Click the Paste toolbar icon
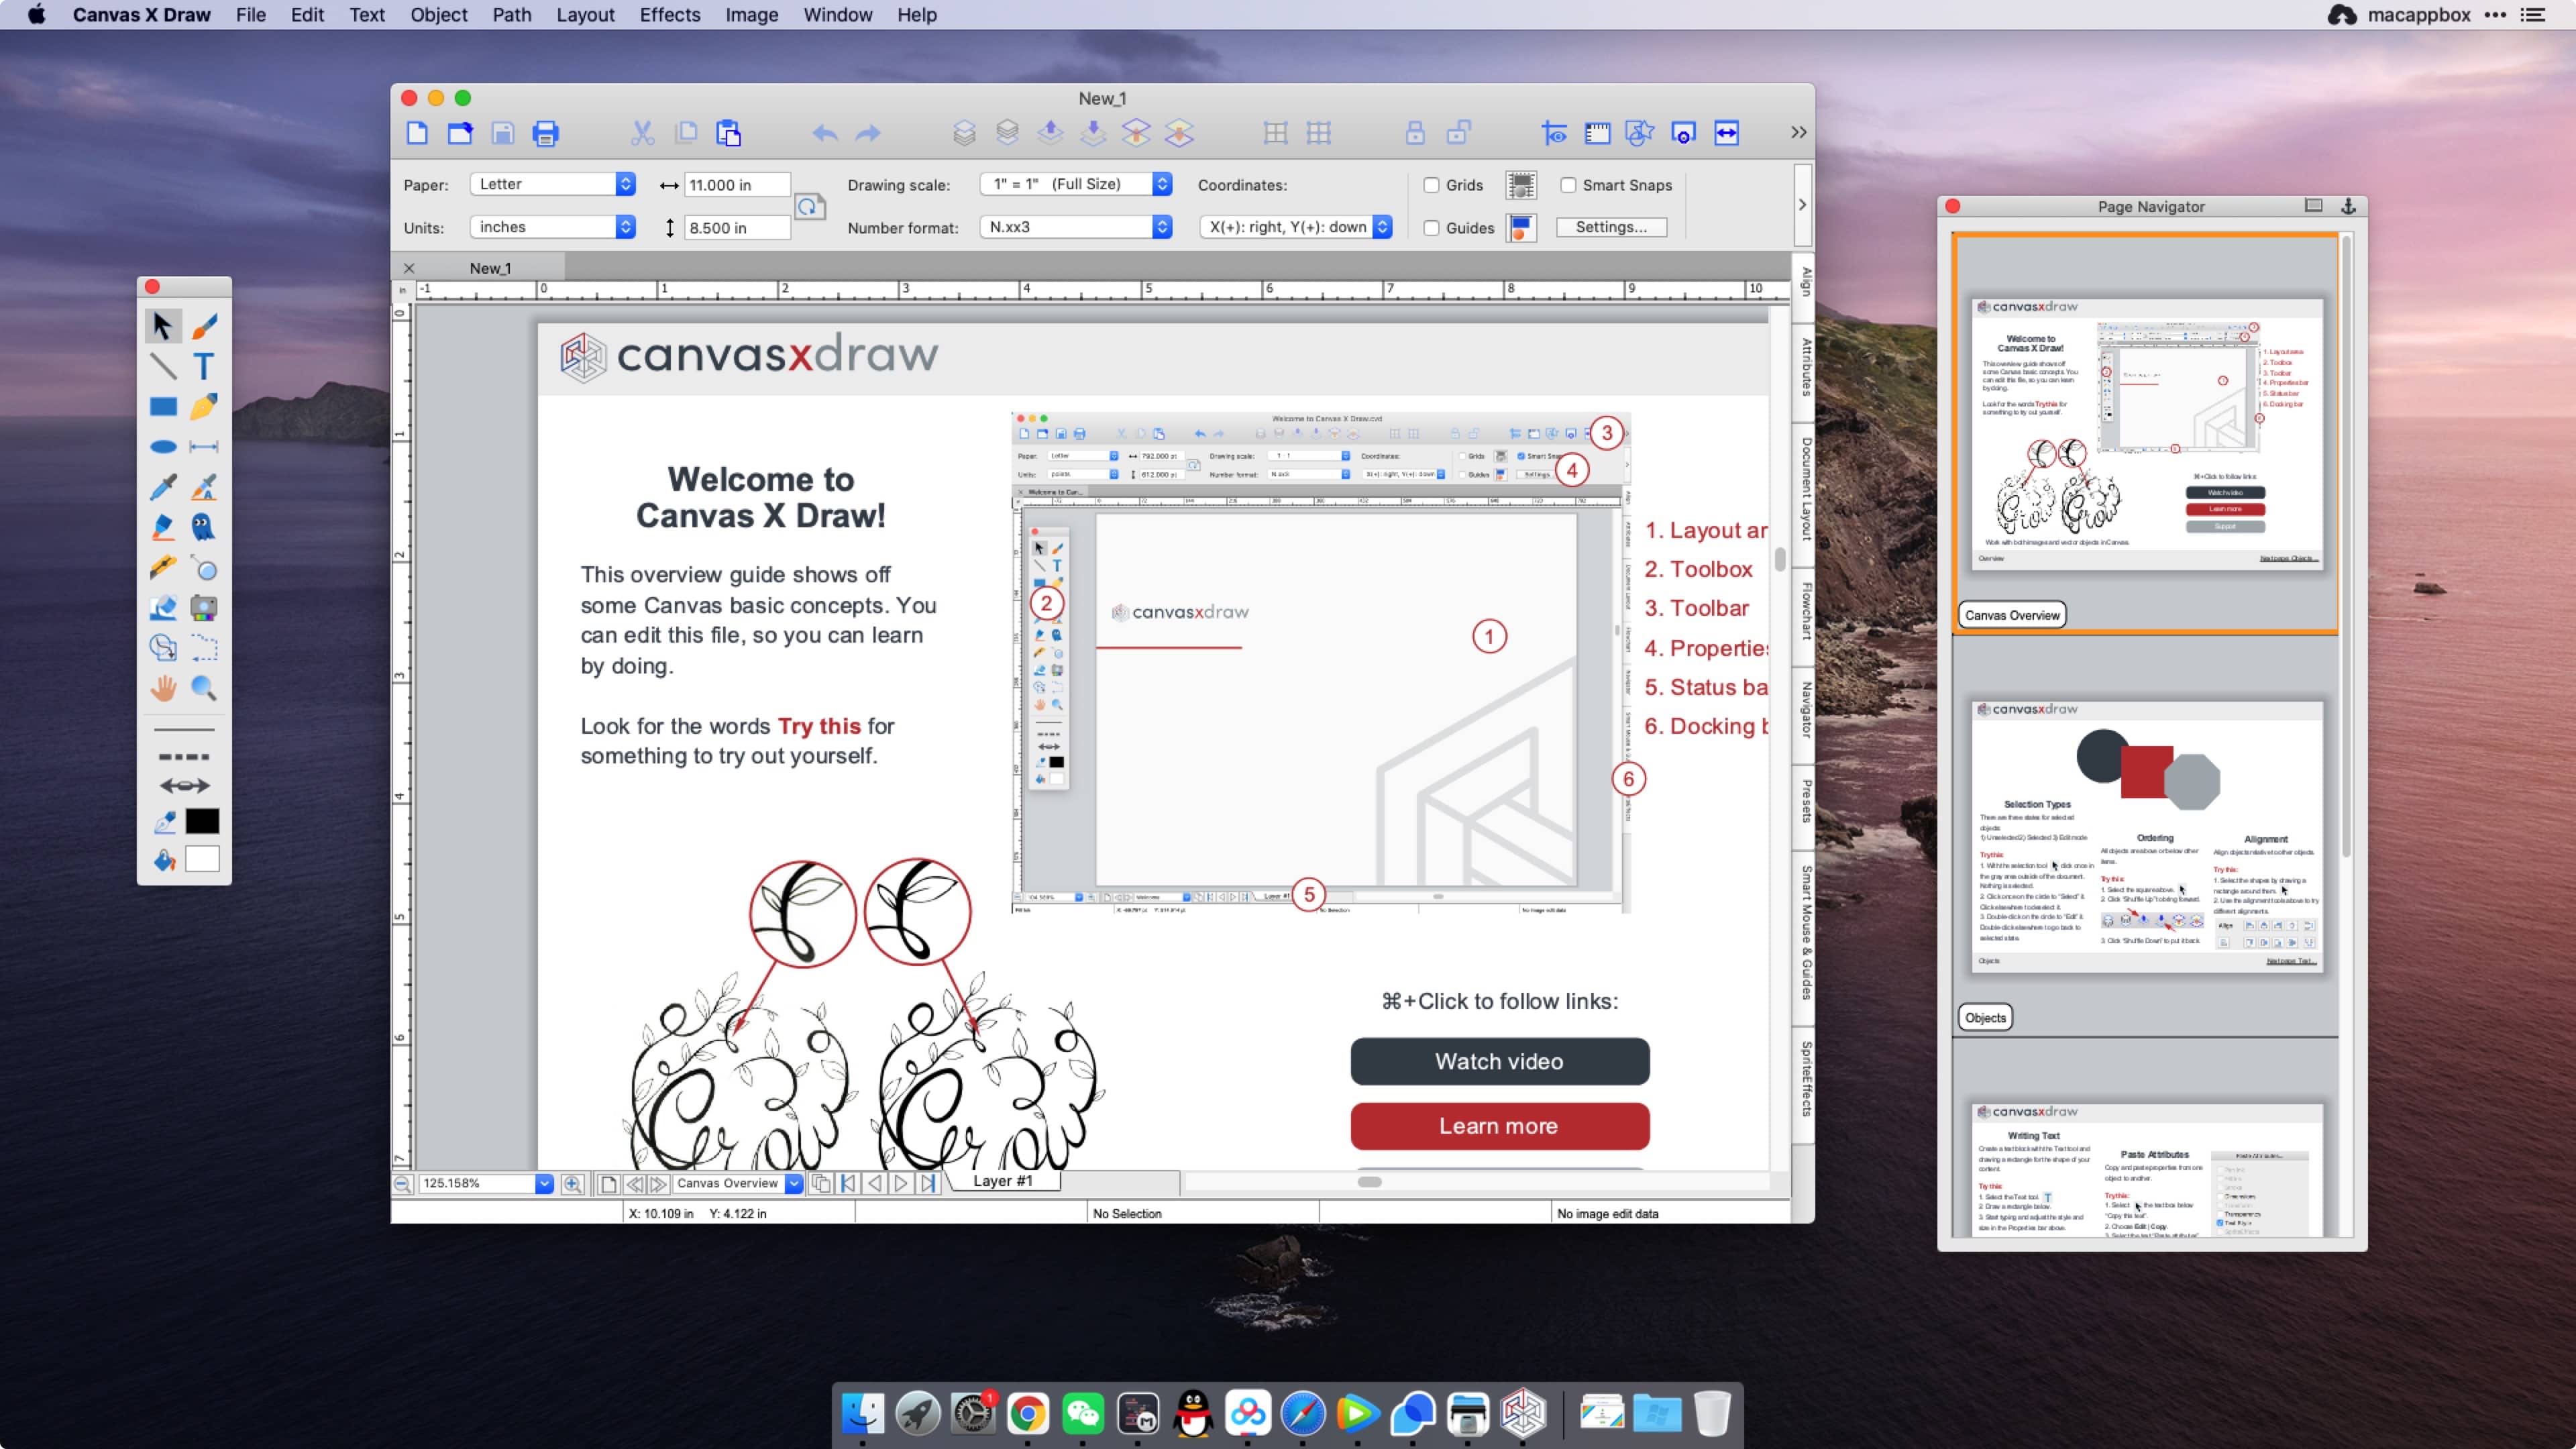 728,133
